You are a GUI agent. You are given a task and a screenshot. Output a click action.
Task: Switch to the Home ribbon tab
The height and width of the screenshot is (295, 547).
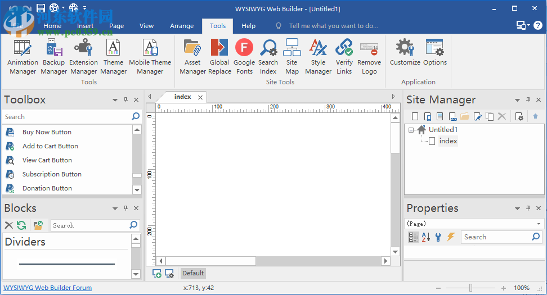point(52,26)
